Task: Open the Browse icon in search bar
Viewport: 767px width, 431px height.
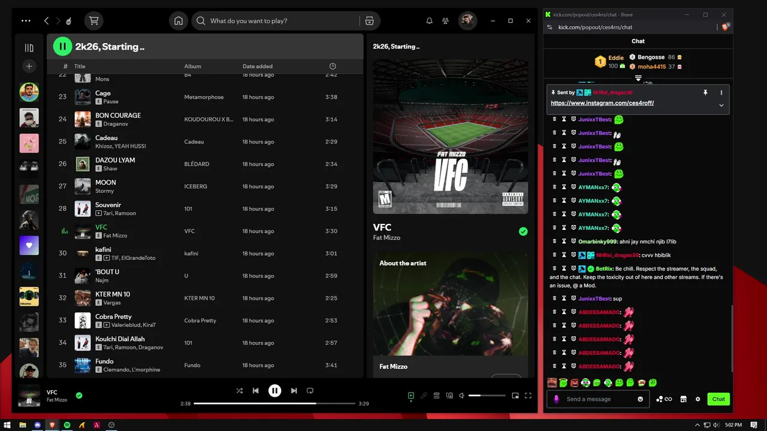Action: (x=369, y=20)
